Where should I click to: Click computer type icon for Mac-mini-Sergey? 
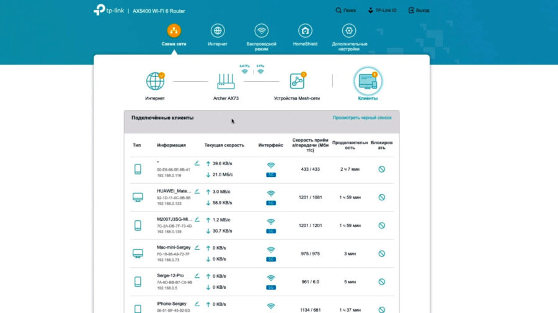tap(138, 254)
